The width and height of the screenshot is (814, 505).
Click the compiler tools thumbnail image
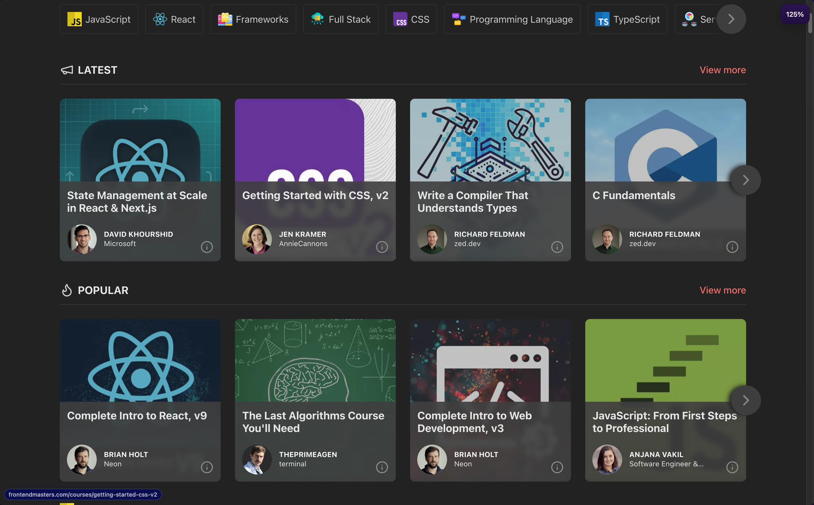pyautogui.click(x=490, y=140)
